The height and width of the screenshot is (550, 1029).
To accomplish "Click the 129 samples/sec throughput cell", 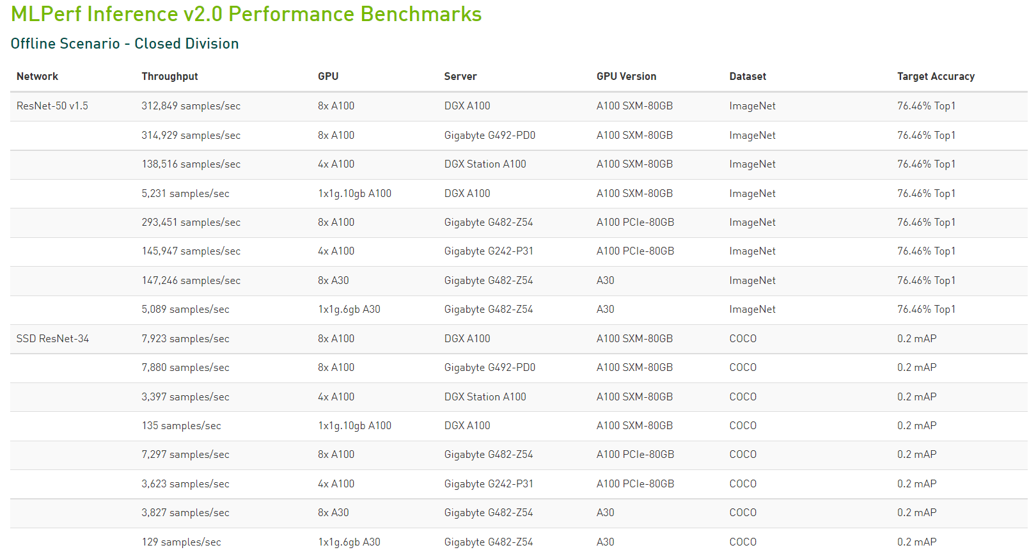I will (x=181, y=542).
